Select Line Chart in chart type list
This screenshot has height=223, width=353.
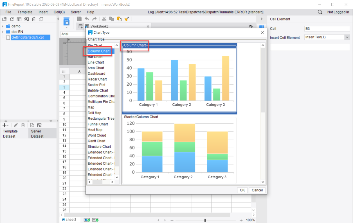pos(96,62)
